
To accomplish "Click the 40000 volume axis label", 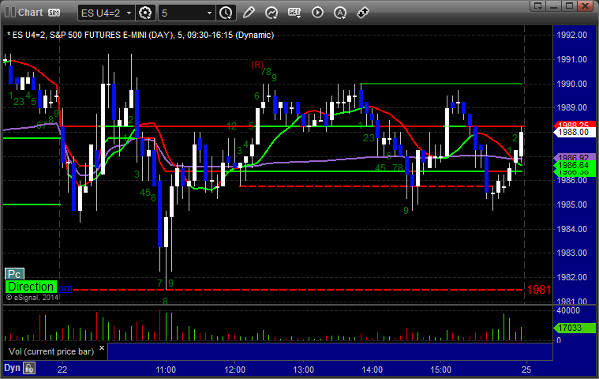I will click(x=568, y=310).
